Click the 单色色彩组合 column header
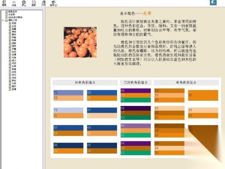Image resolution: width=225 pixels, height=169 pixels. [x=186, y=82]
